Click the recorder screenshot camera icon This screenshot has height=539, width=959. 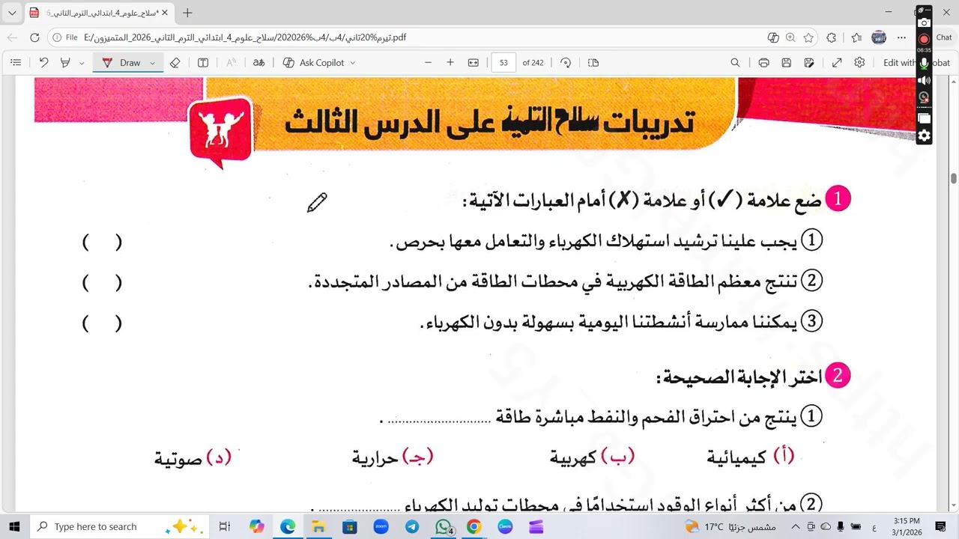tap(924, 23)
